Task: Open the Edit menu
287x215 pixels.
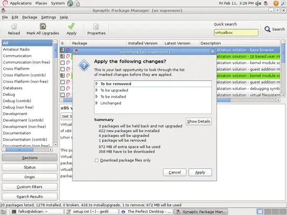Action: pyautogui.click(x=15, y=17)
